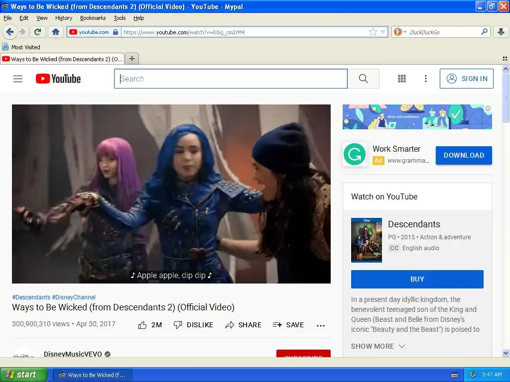
Task: Click the YouTube search magnifier button
Action: tap(363, 79)
